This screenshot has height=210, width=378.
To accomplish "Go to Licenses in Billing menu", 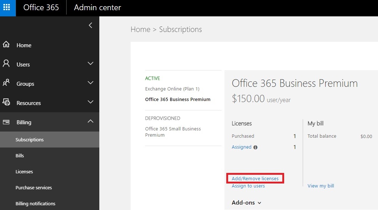I will tap(24, 171).
